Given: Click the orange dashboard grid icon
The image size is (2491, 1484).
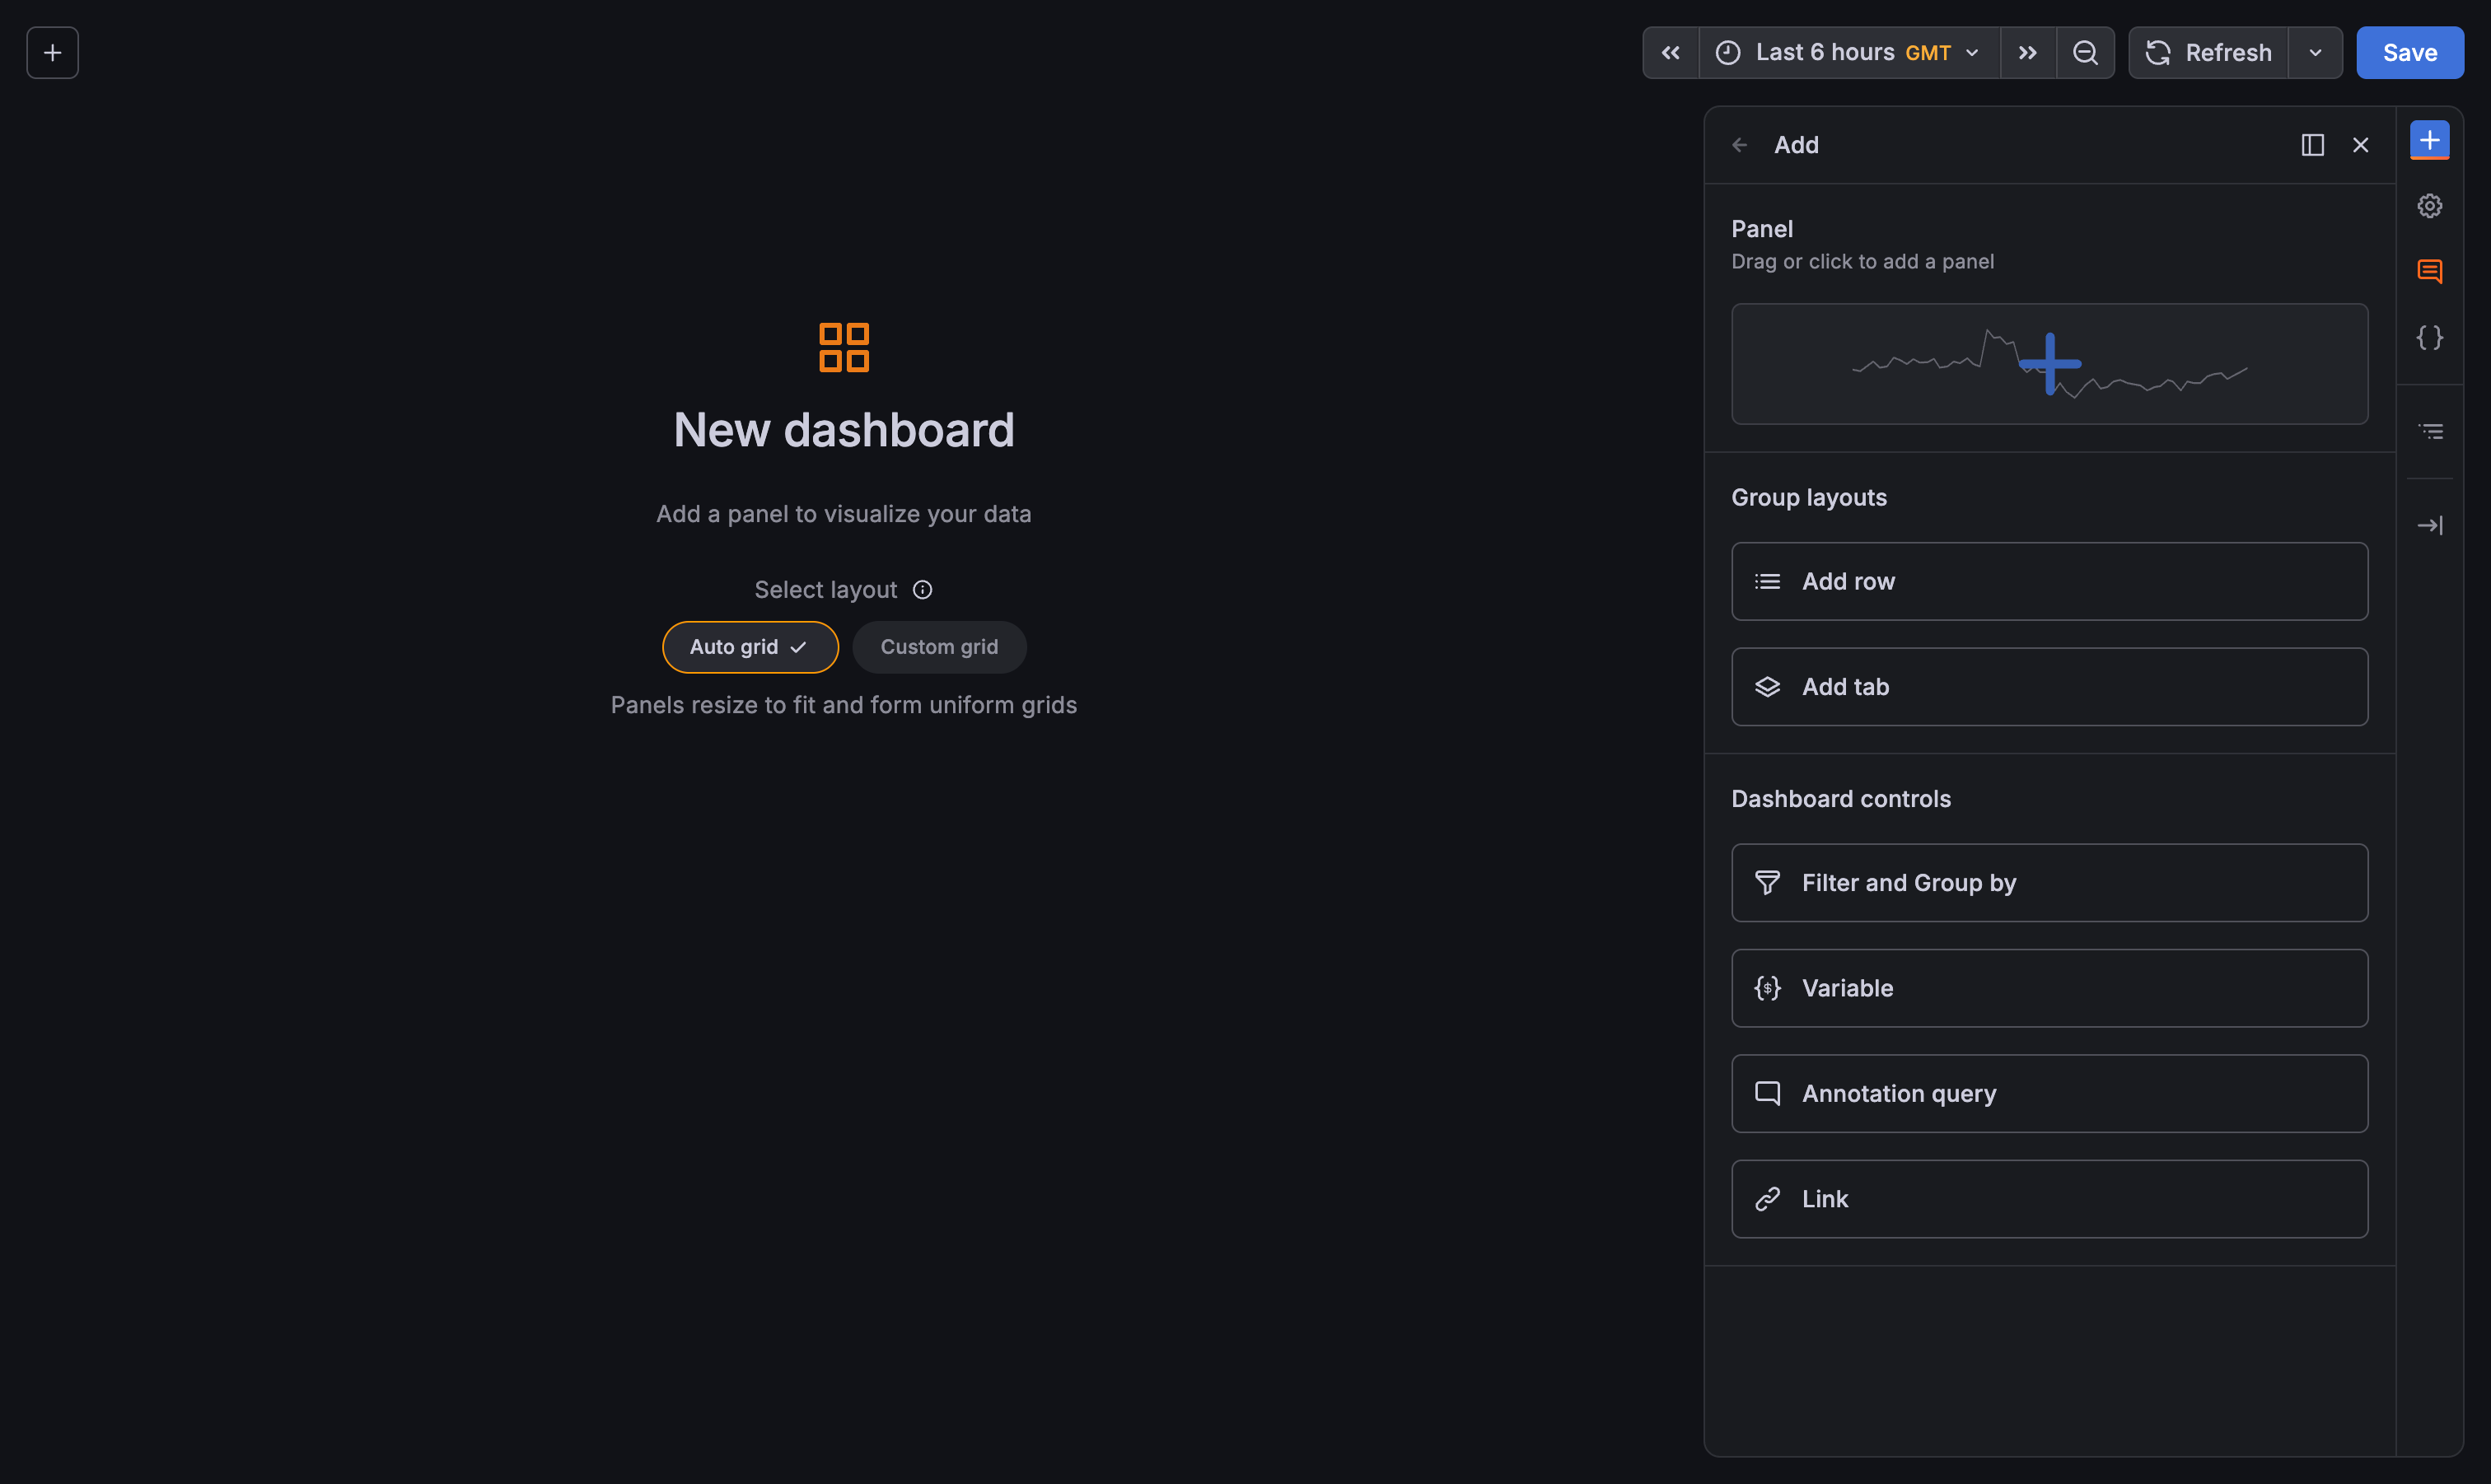Looking at the screenshot, I should pyautogui.click(x=844, y=347).
